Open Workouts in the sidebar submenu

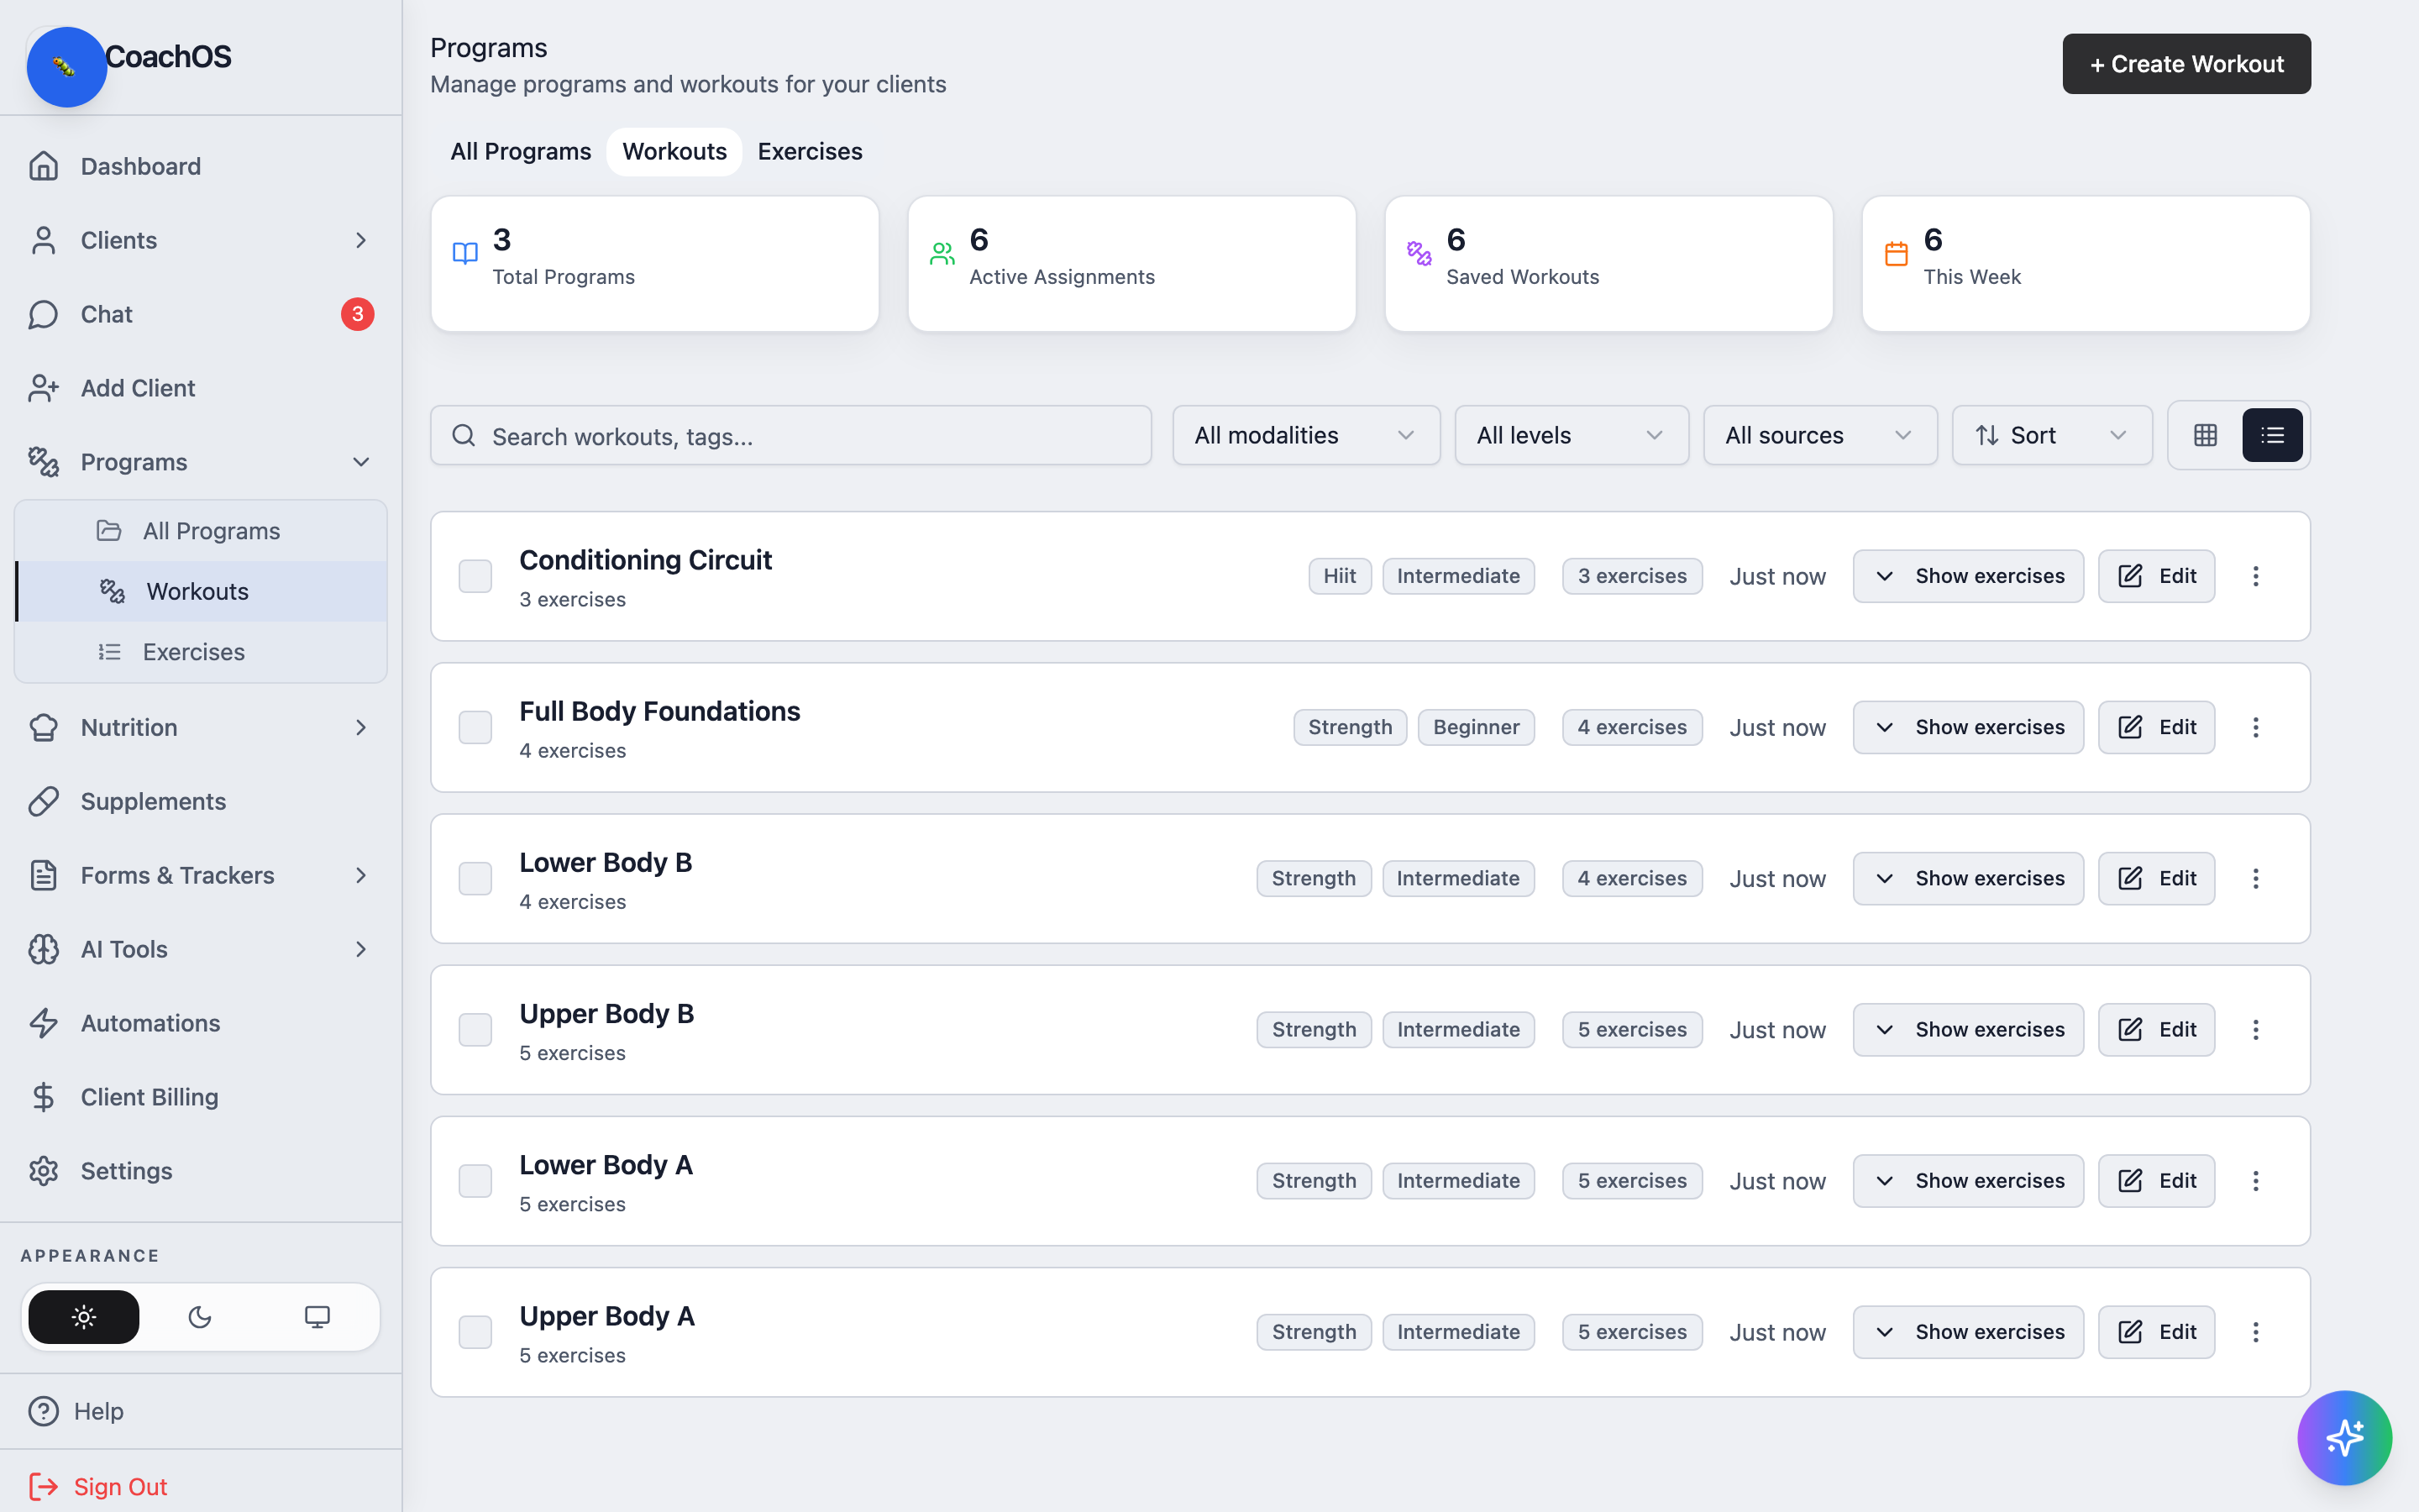(201, 591)
